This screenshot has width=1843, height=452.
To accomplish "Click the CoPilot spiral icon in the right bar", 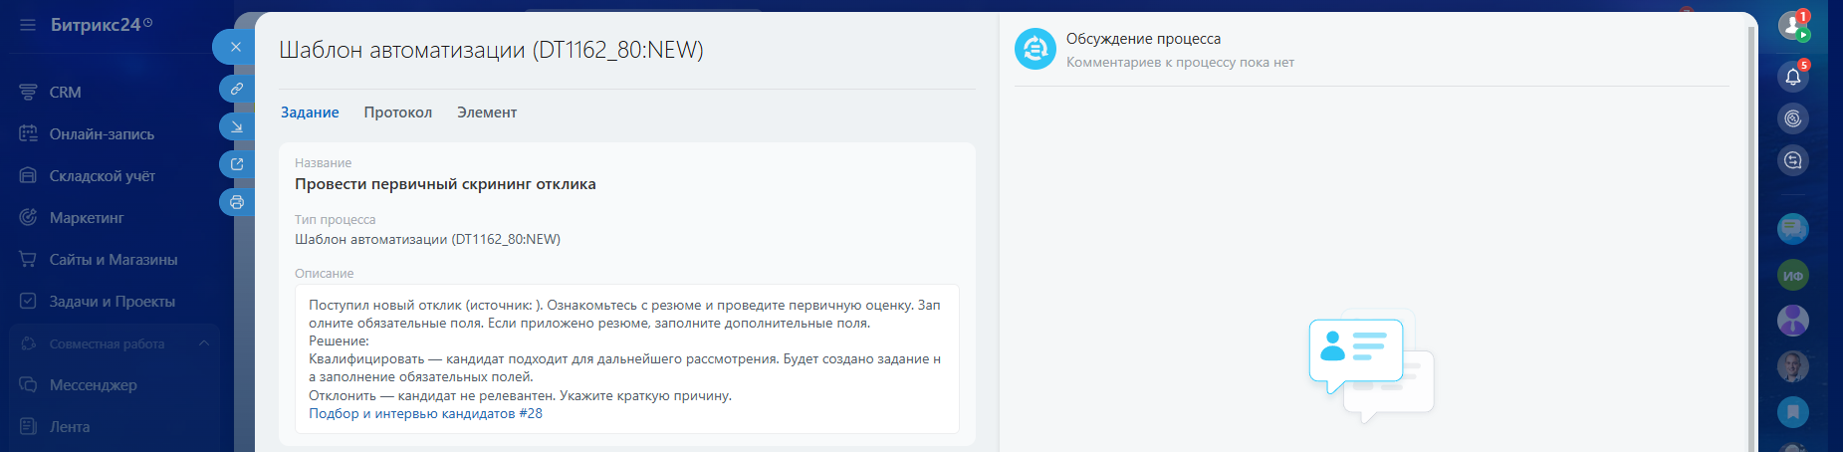I will point(1793,118).
